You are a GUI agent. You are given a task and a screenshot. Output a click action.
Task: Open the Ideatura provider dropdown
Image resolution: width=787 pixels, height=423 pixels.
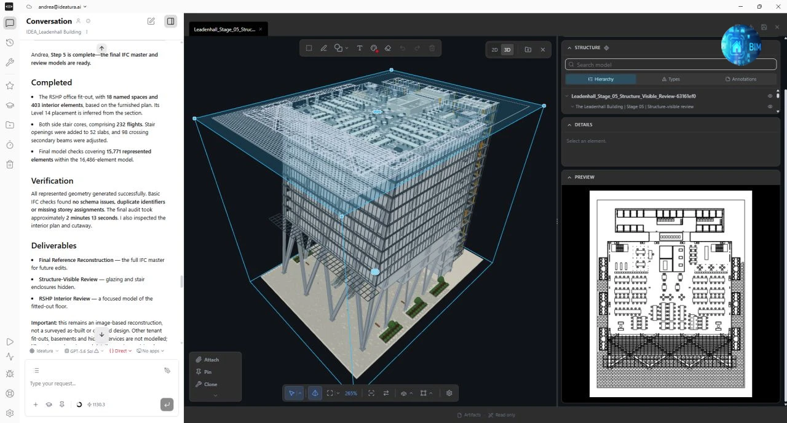tap(44, 351)
